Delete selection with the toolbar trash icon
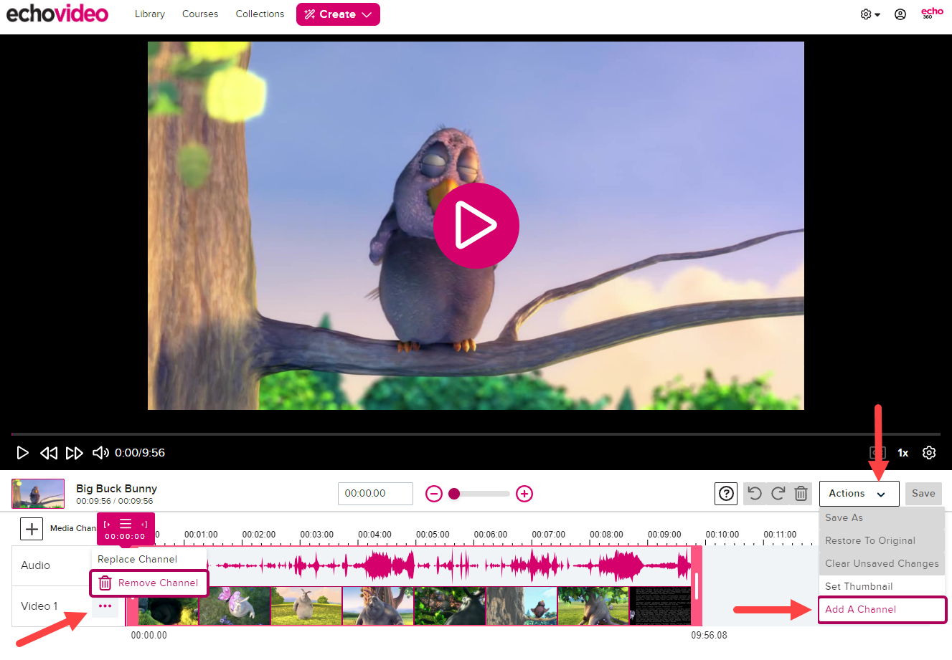 click(x=801, y=494)
